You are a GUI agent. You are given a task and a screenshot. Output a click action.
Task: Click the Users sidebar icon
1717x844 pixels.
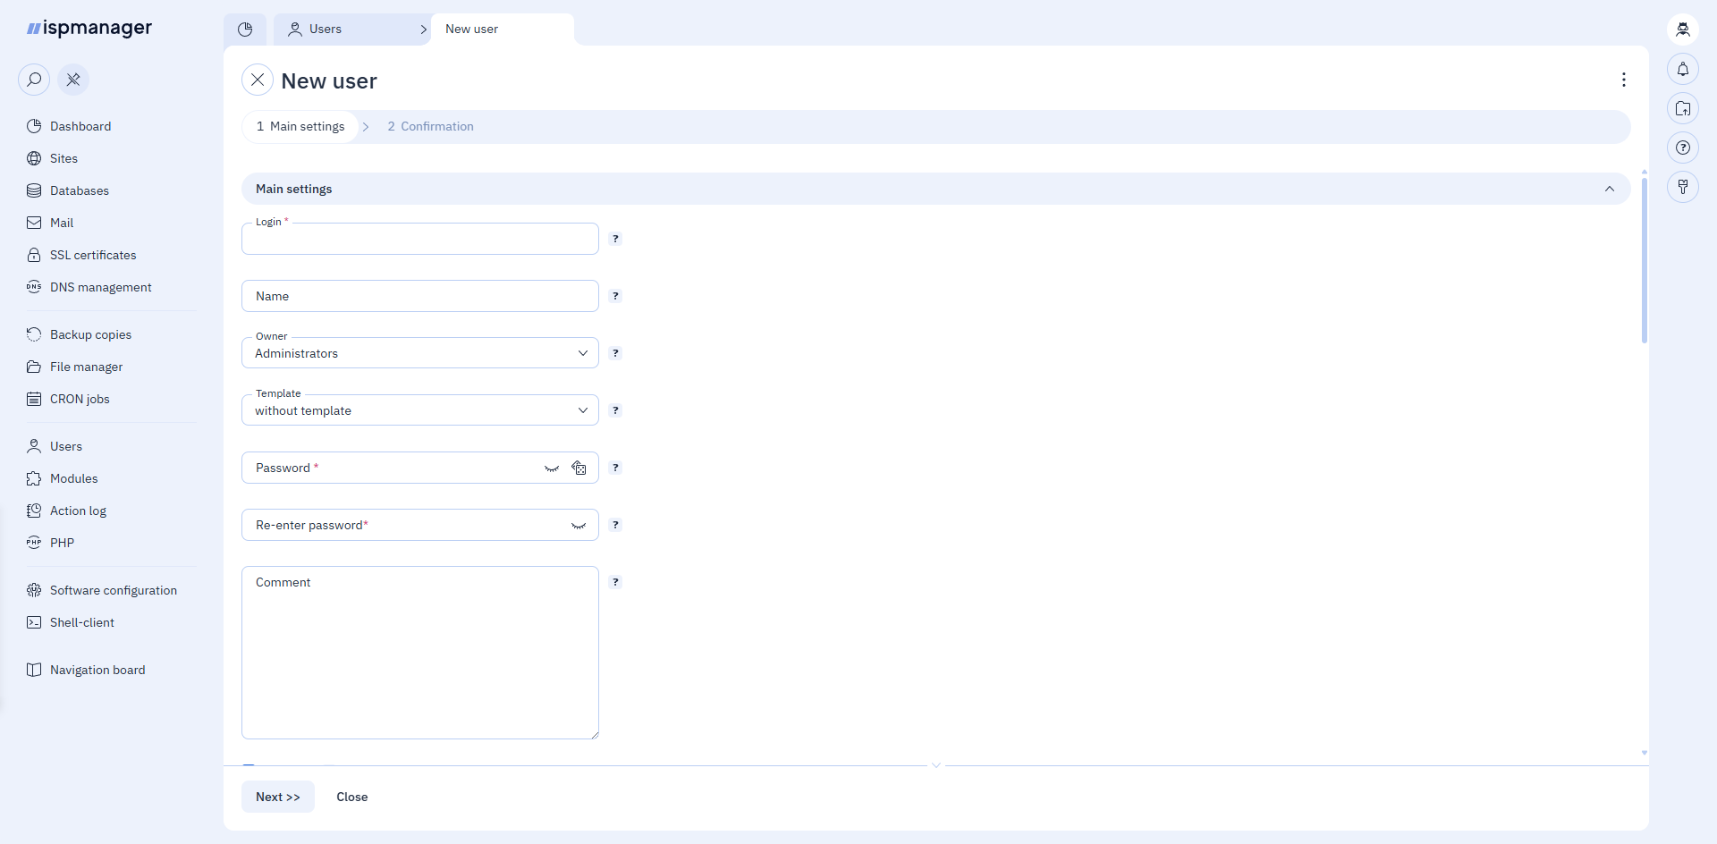(34, 446)
